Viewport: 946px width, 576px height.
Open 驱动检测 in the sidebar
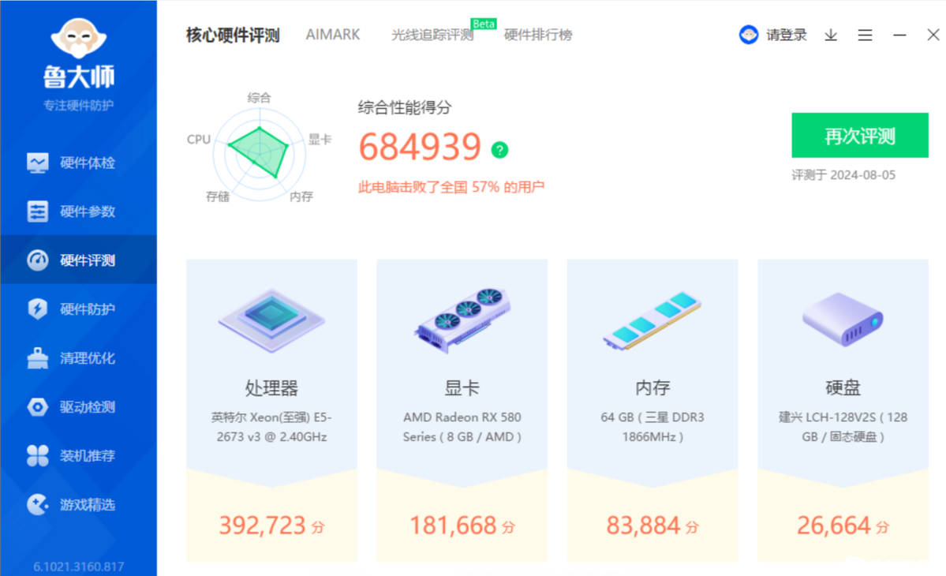(x=78, y=406)
